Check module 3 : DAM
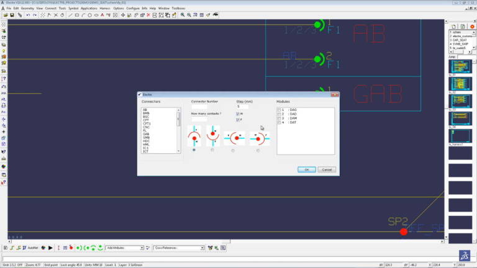This screenshot has height=268, width=477. [x=279, y=118]
